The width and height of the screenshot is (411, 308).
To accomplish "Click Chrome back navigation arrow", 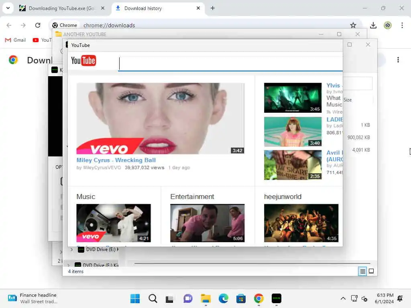I will (9, 25).
